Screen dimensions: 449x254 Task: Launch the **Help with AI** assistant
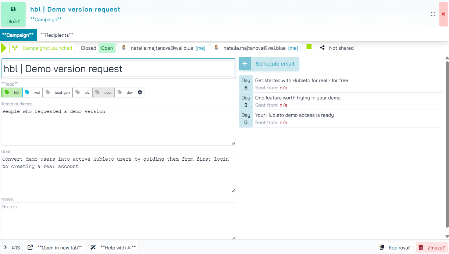[113, 247]
